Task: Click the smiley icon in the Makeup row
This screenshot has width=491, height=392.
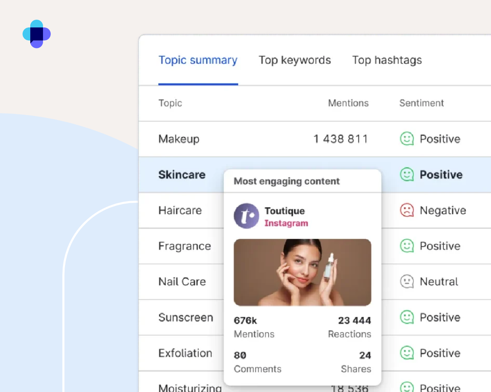Action: click(407, 139)
